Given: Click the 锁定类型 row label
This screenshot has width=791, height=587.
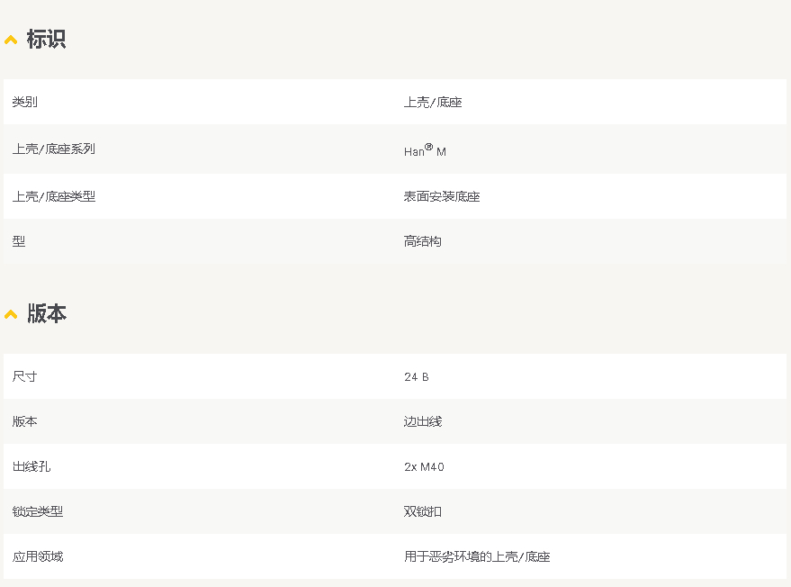Looking at the screenshot, I should [37, 511].
